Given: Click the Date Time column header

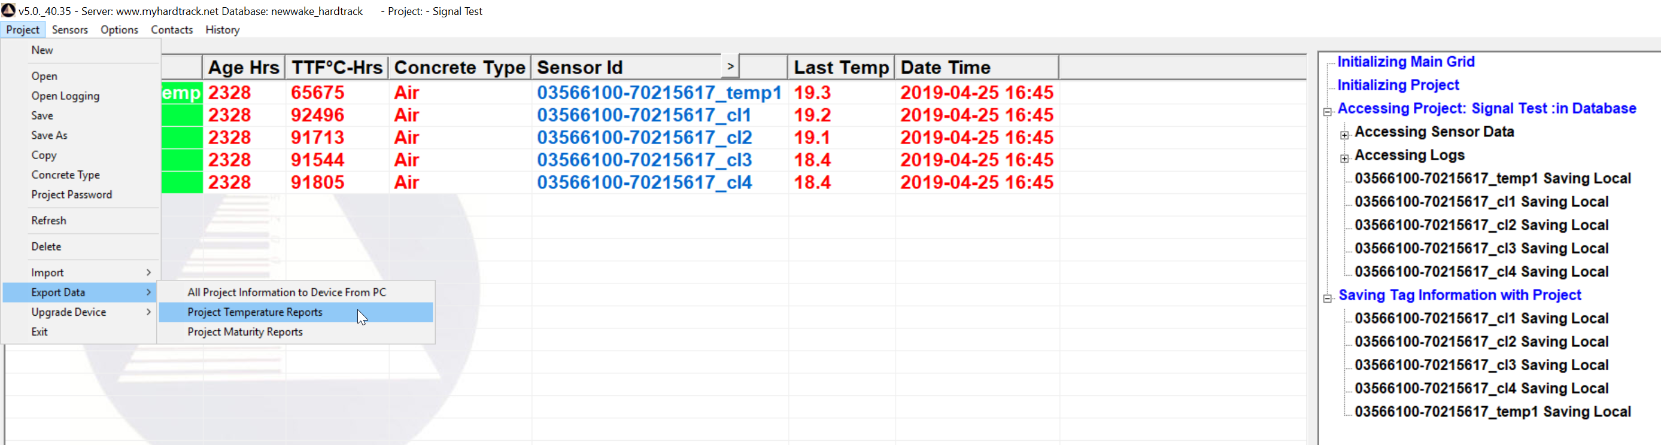Looking at the screenshot, I should point(976,68).
